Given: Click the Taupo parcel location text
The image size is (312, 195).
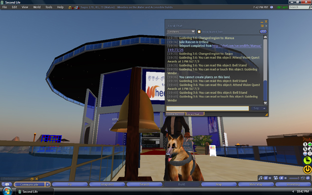Looking at the screenshot, I should [126, 7].
